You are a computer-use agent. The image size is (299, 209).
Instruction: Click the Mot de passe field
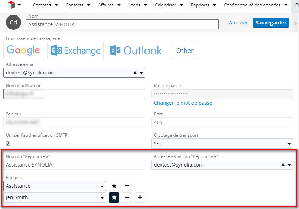click(222, 94)
